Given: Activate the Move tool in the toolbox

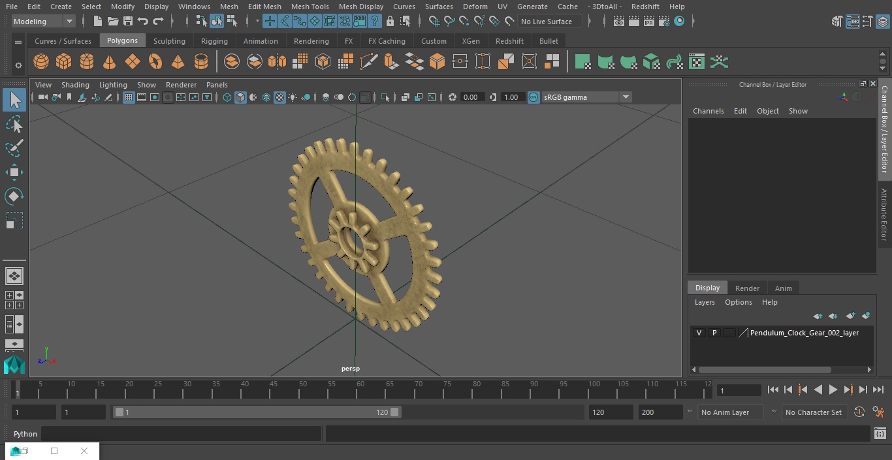Looking at the screenshot, I should (14, 172).
